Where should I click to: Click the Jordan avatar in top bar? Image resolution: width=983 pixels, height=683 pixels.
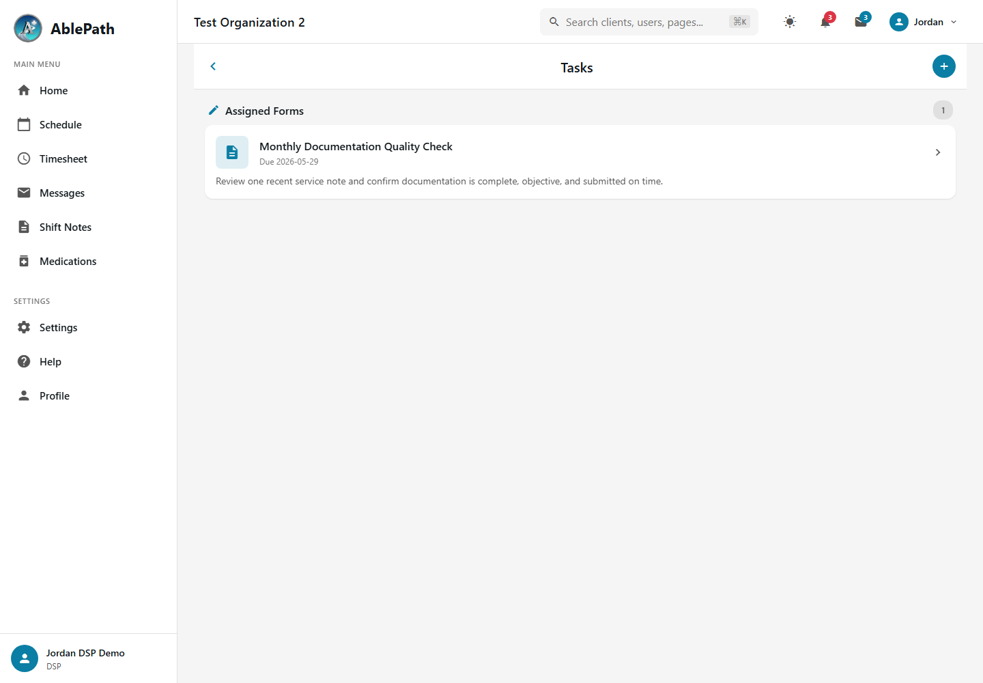(899, 22)
